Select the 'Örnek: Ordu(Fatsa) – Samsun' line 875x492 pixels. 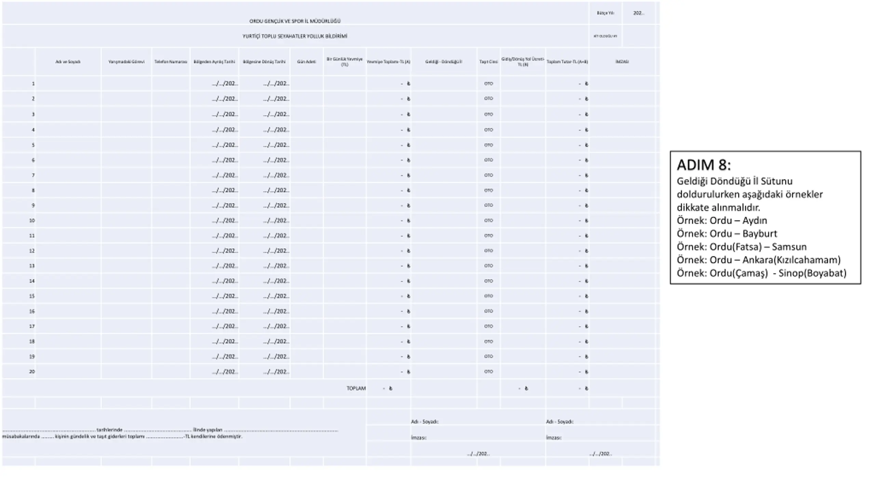742,247
